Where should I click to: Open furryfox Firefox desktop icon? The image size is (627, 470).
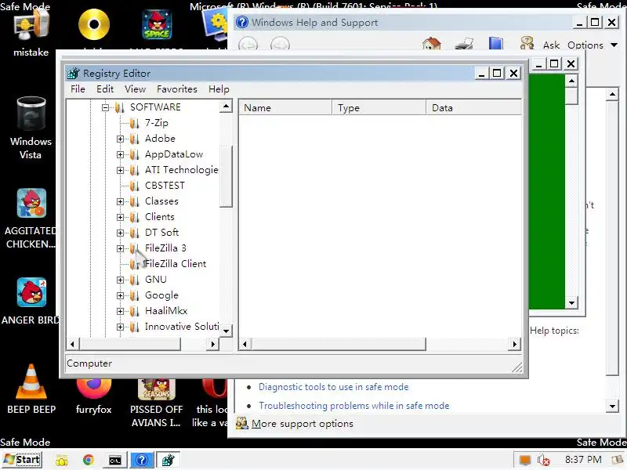pyautogui.click(x=94, y=389)
